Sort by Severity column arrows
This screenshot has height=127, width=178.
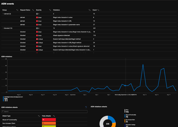[x=50, y=10]
